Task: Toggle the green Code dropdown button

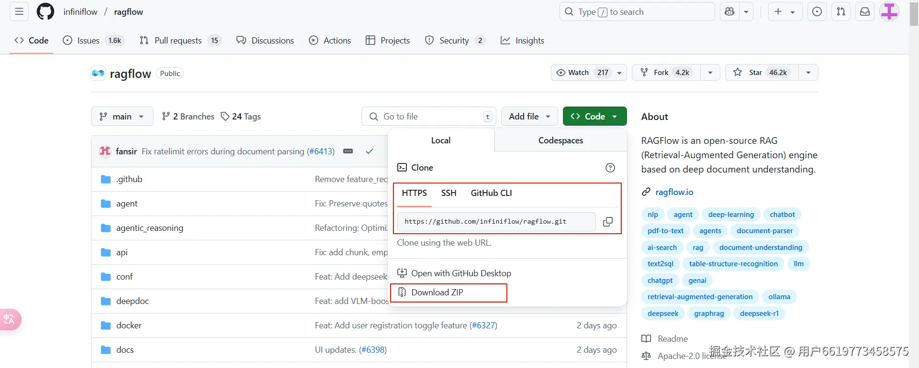Action: coord(595,116)
